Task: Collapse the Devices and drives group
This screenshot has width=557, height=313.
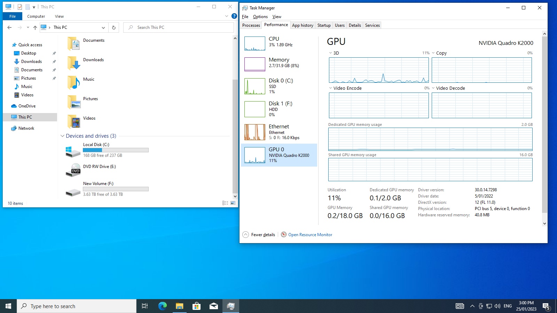Action: click(62, 136)
